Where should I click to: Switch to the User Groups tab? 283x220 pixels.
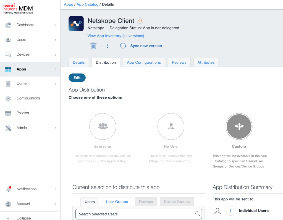[x=117, y=202]
